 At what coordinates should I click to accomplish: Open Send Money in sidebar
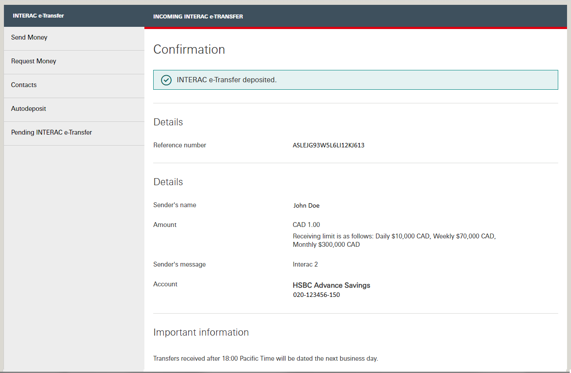[74, 37]
